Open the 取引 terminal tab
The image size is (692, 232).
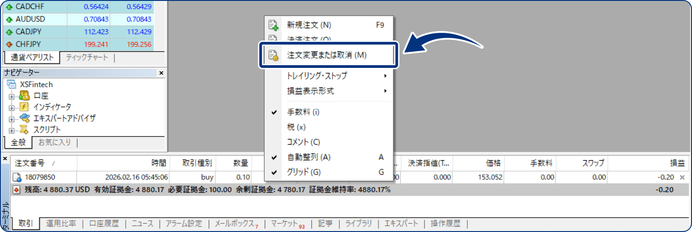25,223
